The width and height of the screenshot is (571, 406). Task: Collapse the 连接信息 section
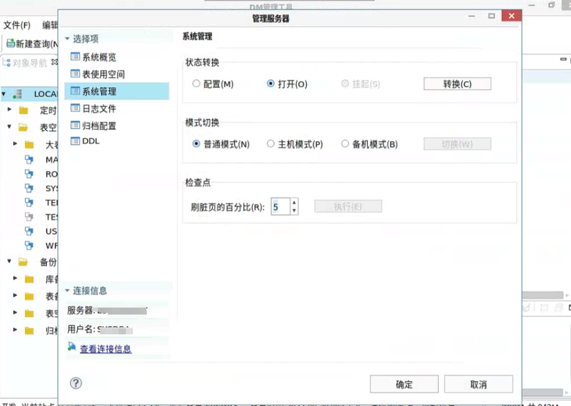click(x=68, y=291)
